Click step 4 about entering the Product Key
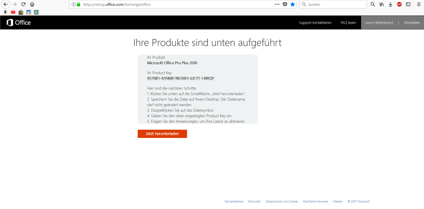Image resolution: width=424 pixels, height=209 pixels. click(x=189, y=116)
